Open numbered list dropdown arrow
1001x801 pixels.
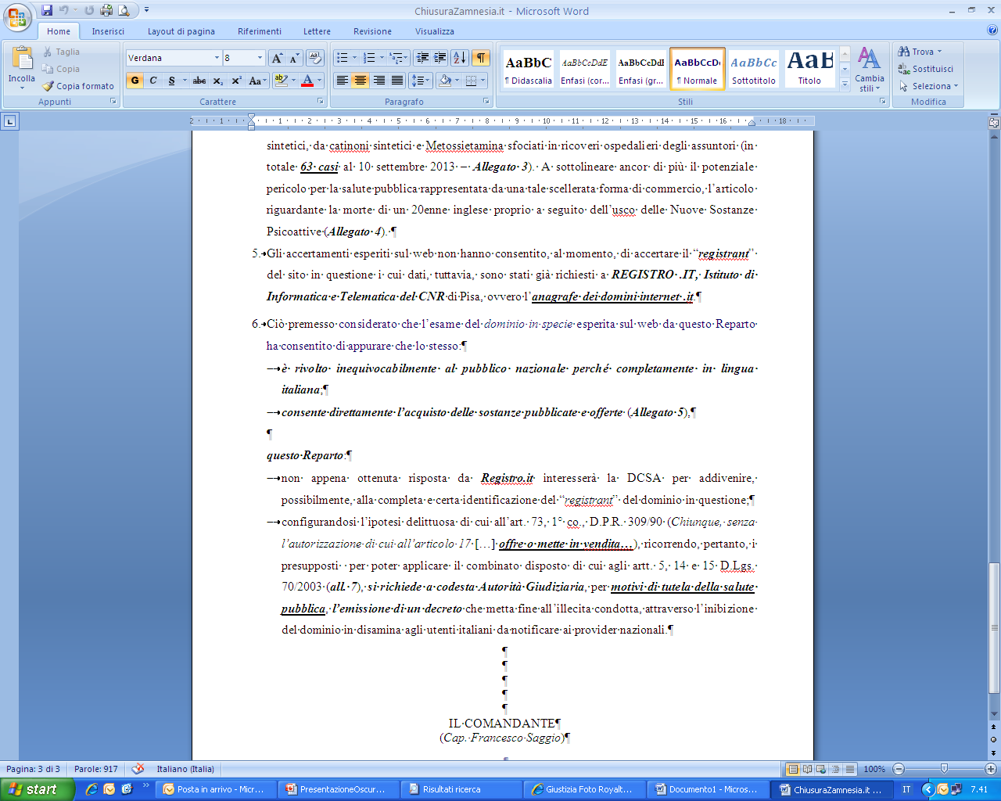pyautogui.click(x=382, y=58)
